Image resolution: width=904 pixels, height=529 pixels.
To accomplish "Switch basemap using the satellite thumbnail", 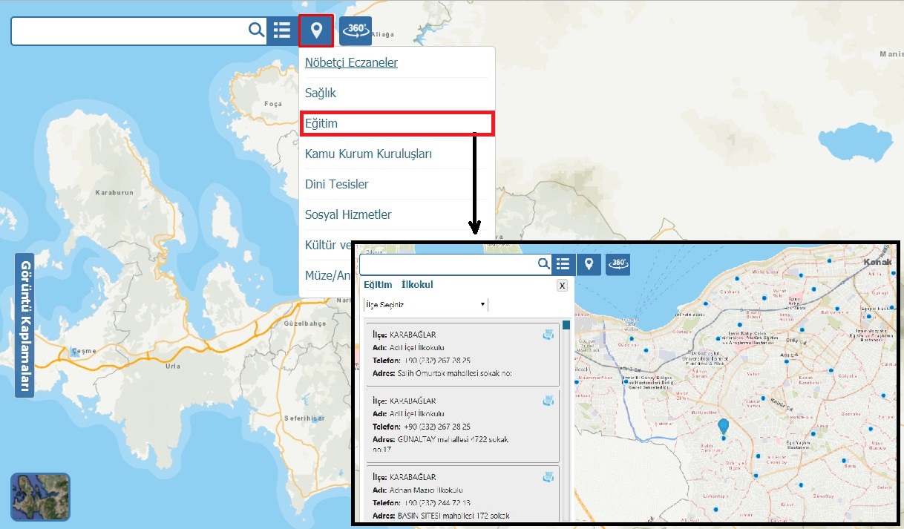I will (40, 496).
